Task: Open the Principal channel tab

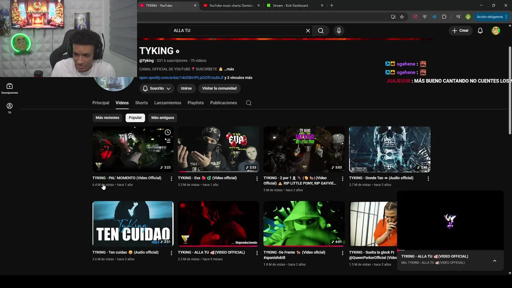Action: tap(101, 103)
